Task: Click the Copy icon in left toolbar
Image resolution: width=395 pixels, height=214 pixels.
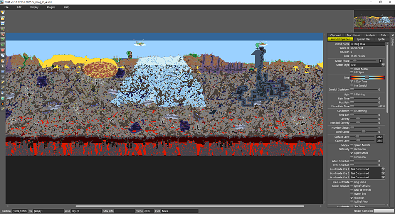Action: click(x=3, y=56)
